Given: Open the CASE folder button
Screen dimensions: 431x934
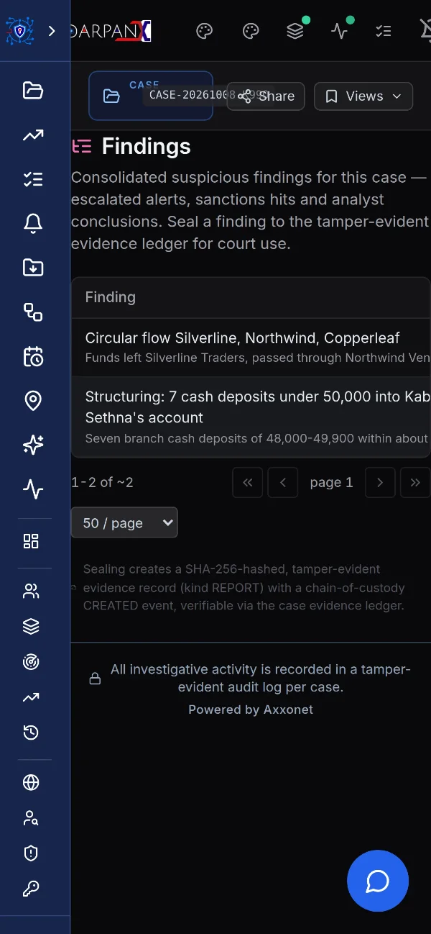Looking at the screenshot, I should (x=151, y=96).
